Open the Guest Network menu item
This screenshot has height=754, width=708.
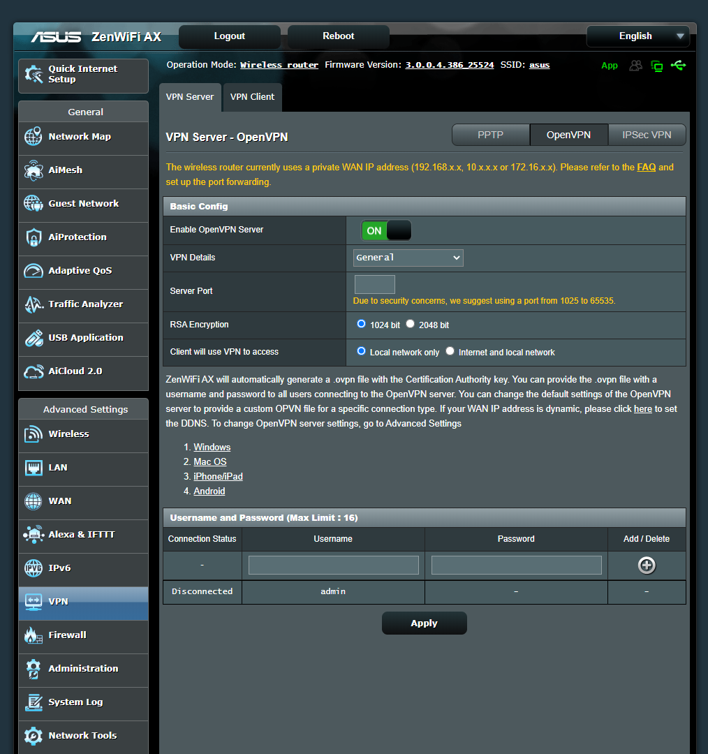pos(83,205)
